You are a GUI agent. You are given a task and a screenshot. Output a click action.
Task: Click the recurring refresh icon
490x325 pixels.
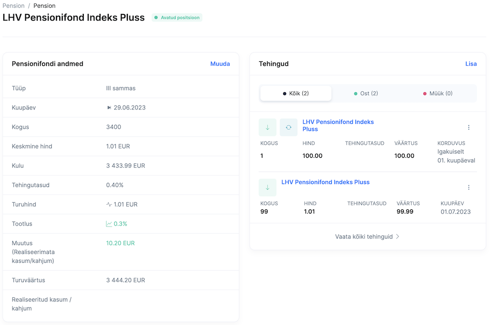[289, 128]
